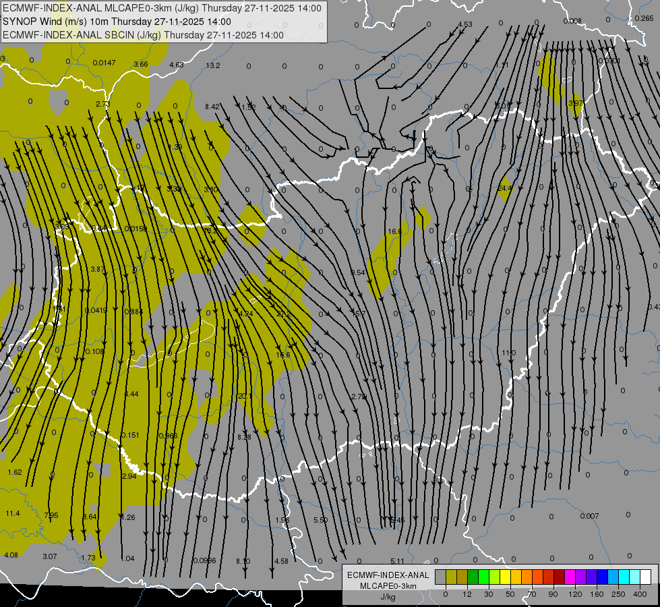
Task: Click the map value '5.50'
Action: (x=320, y=520)
